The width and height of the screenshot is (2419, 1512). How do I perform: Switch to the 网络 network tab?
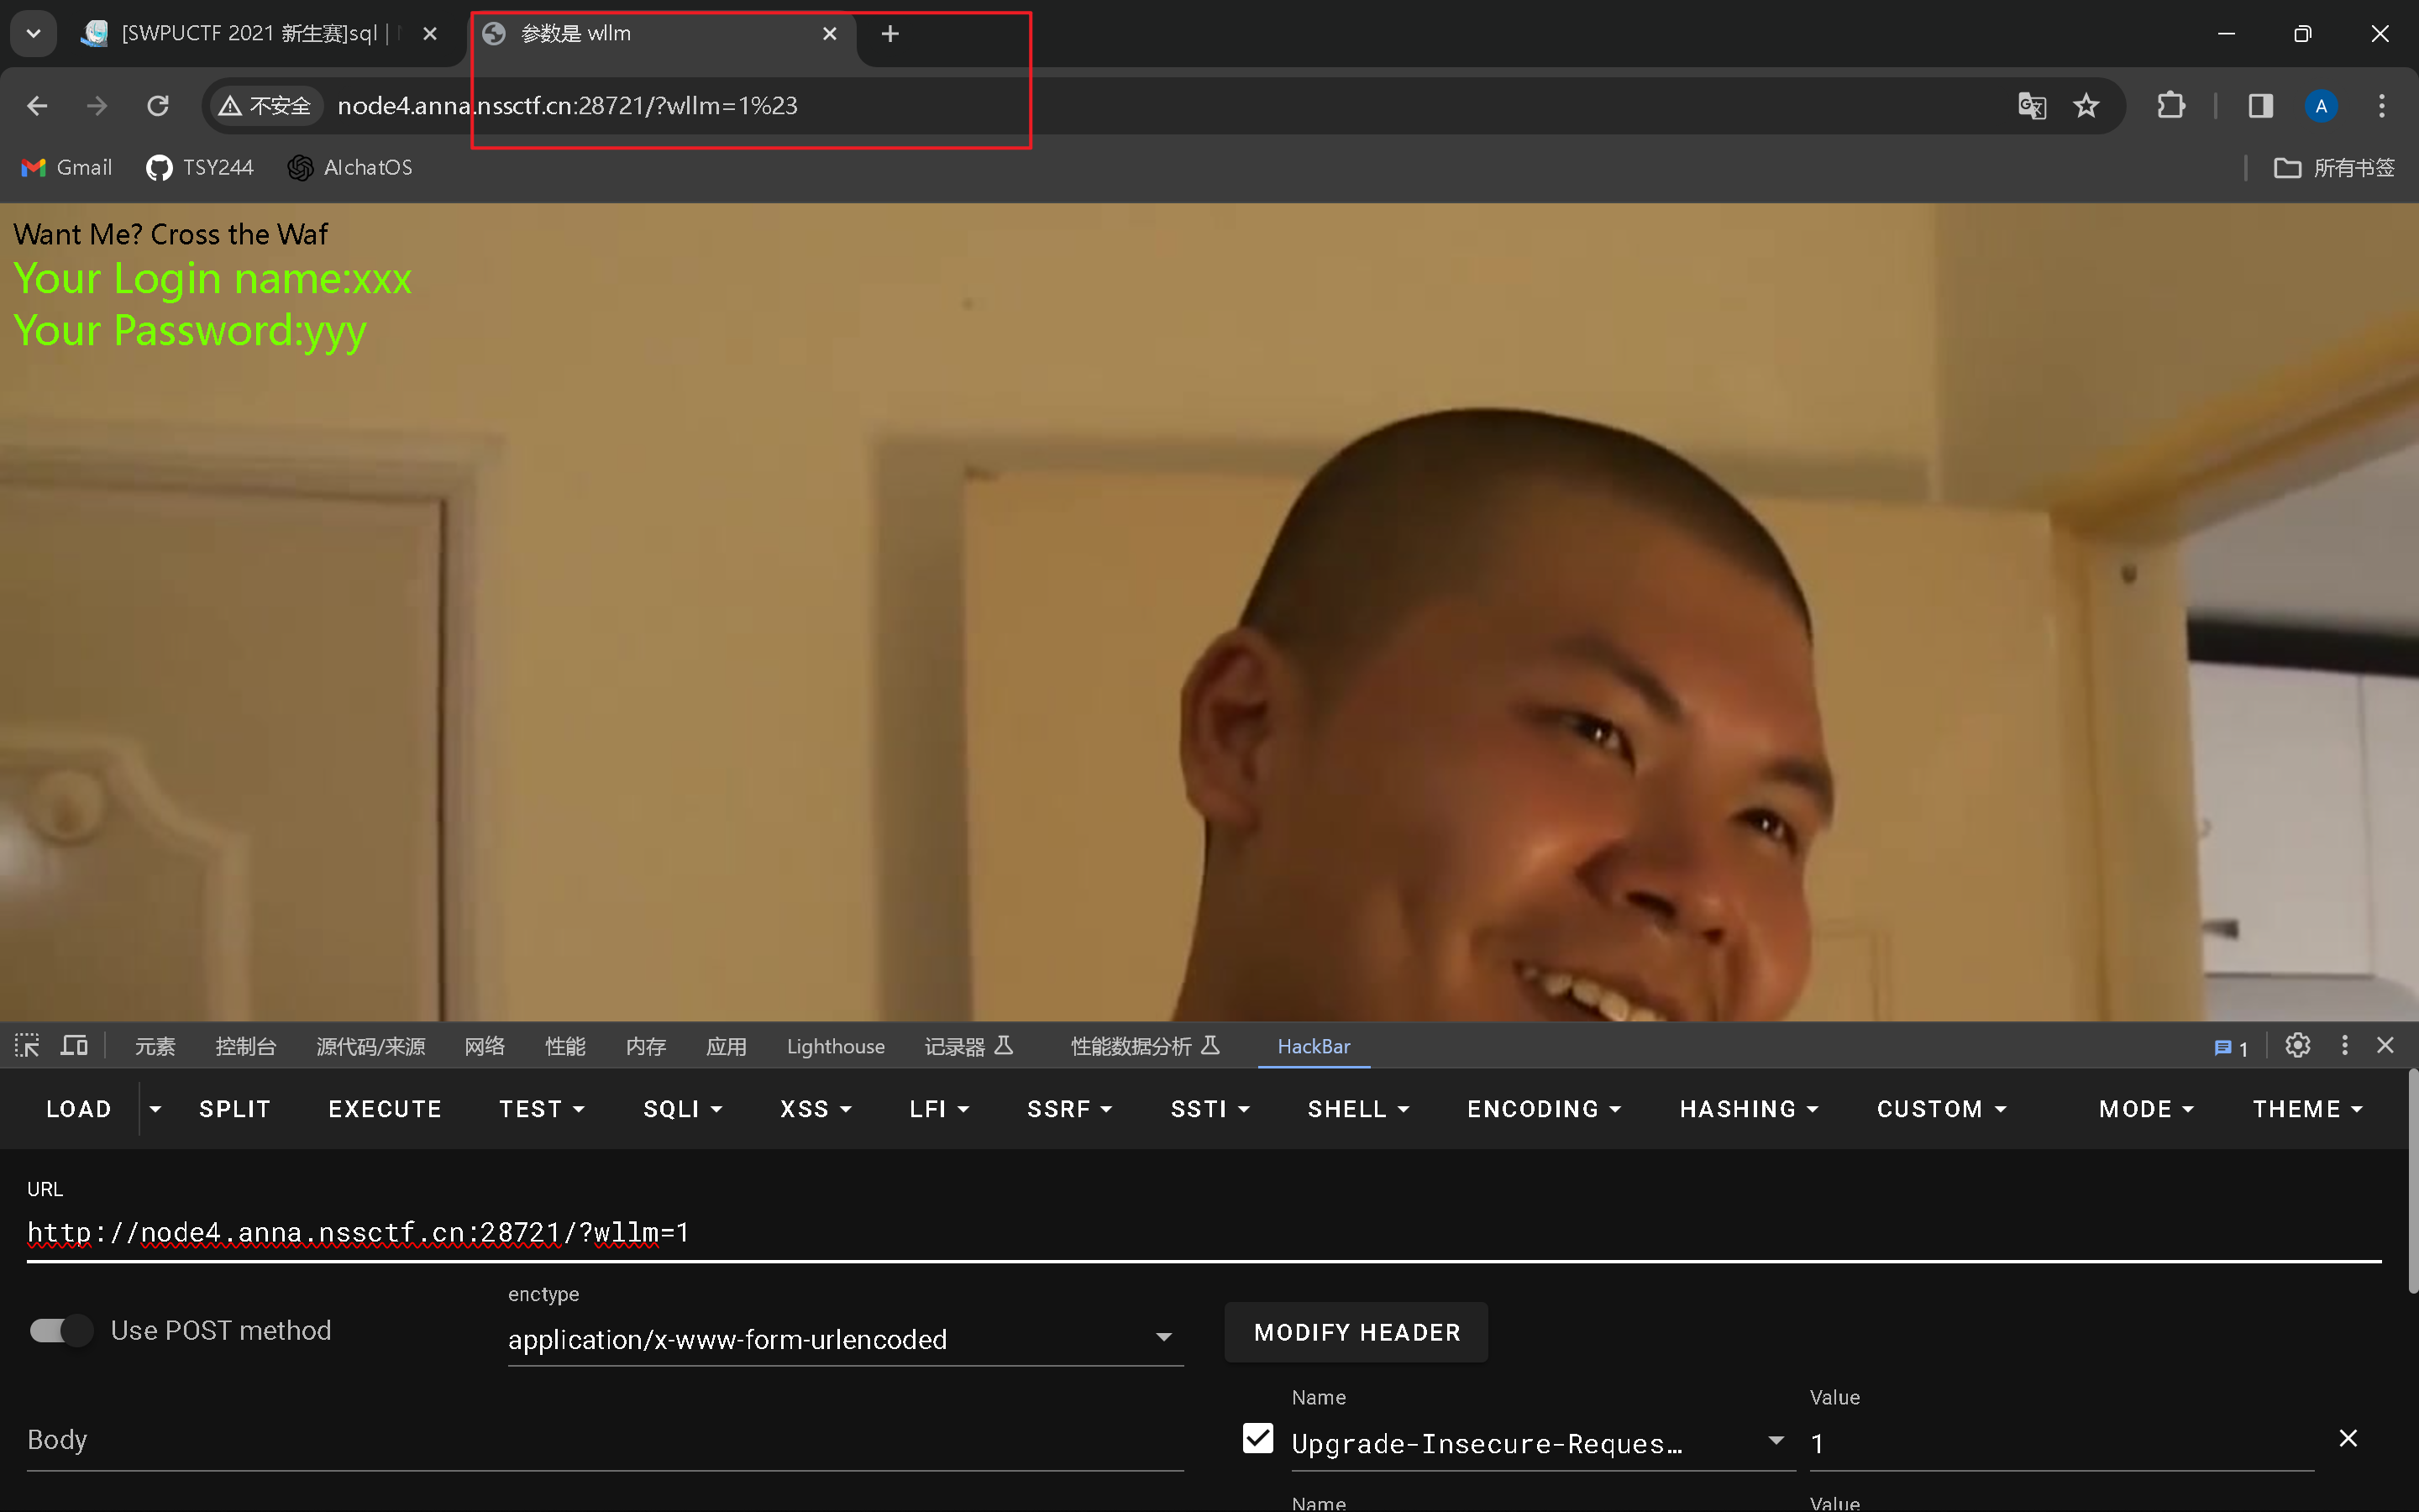[x=485, y=1047]
